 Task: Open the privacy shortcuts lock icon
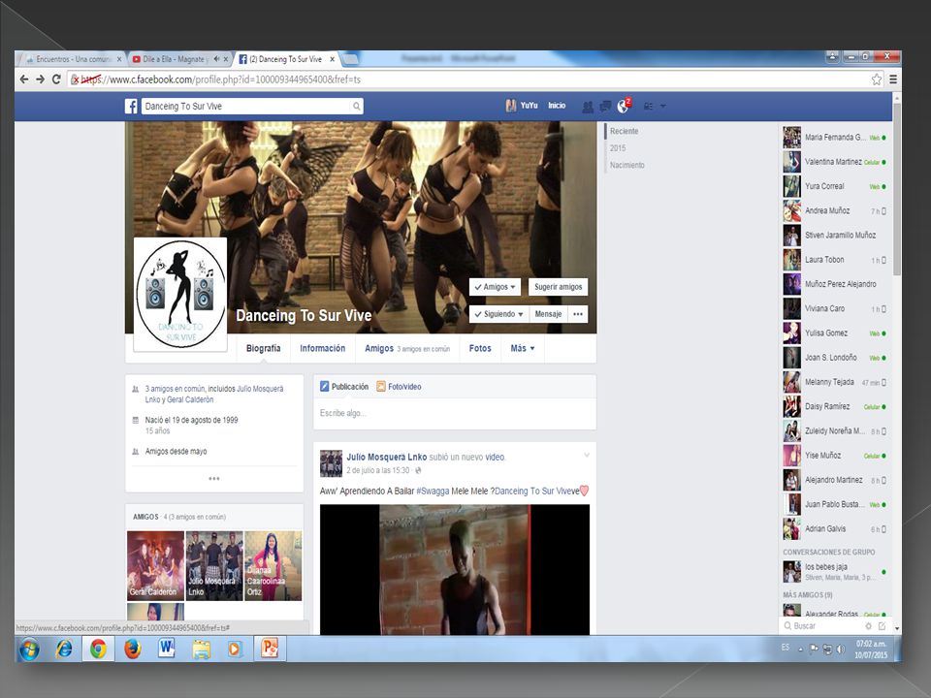pos(649,107)
